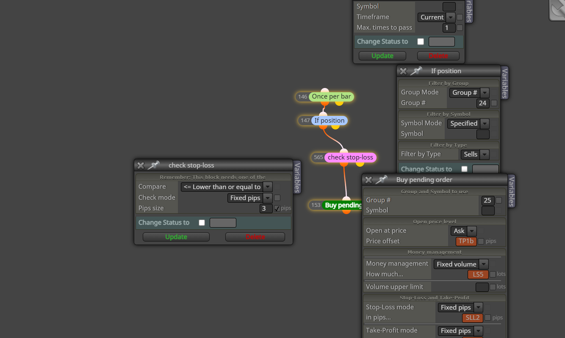Toggle checkbox next to Max. times to pass
Viewport: 565px width, 338px height.
click(460, 28)
